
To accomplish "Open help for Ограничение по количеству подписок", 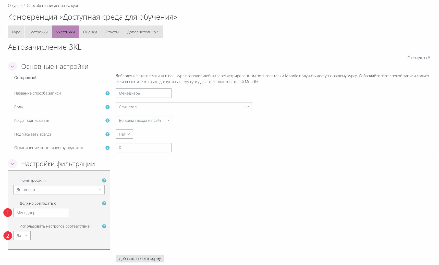I will pyautogui.click(x=107, y=148).
